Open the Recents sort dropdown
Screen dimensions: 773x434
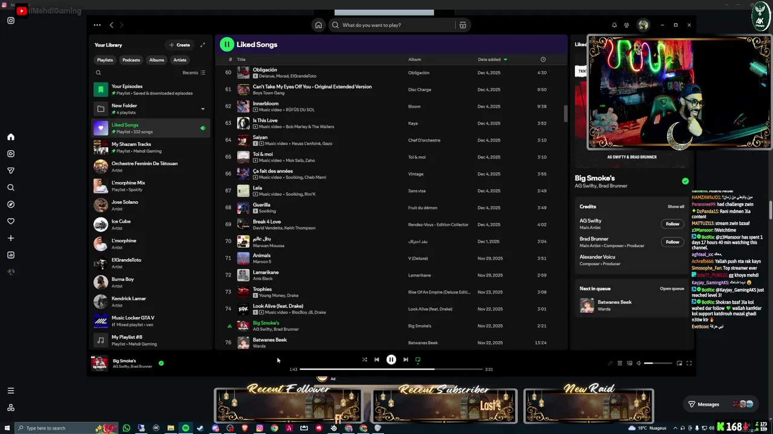[x=194, y=72]
